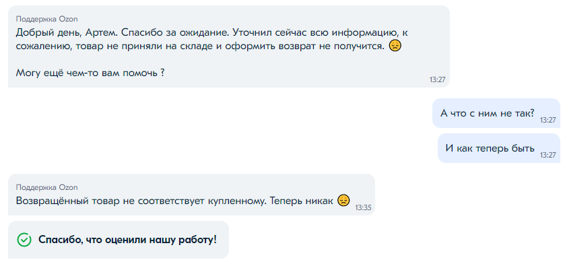
Task: Click the 13:27 timestamp on first support message
Action: [438, 80]
